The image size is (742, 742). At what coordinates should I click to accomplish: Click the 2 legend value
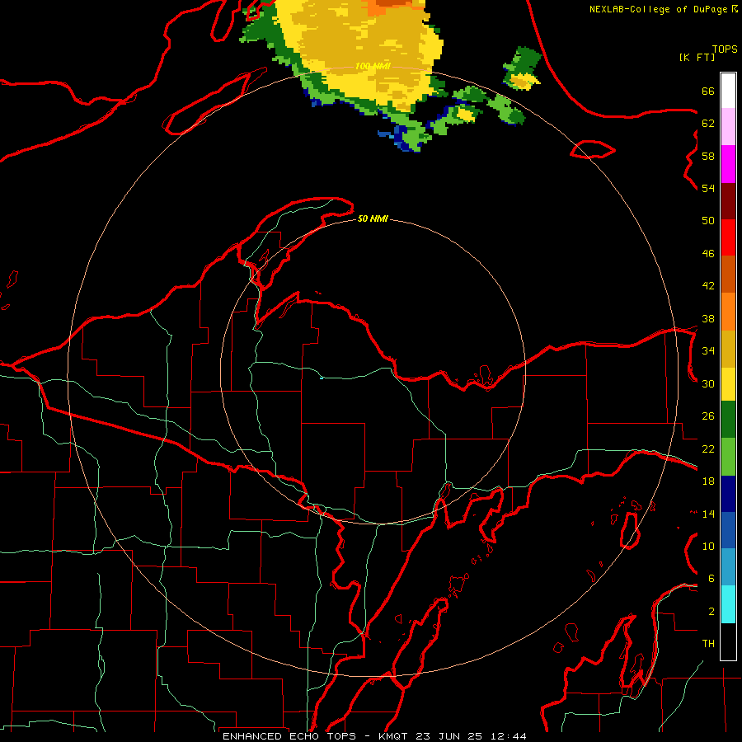tap(711, 612)
